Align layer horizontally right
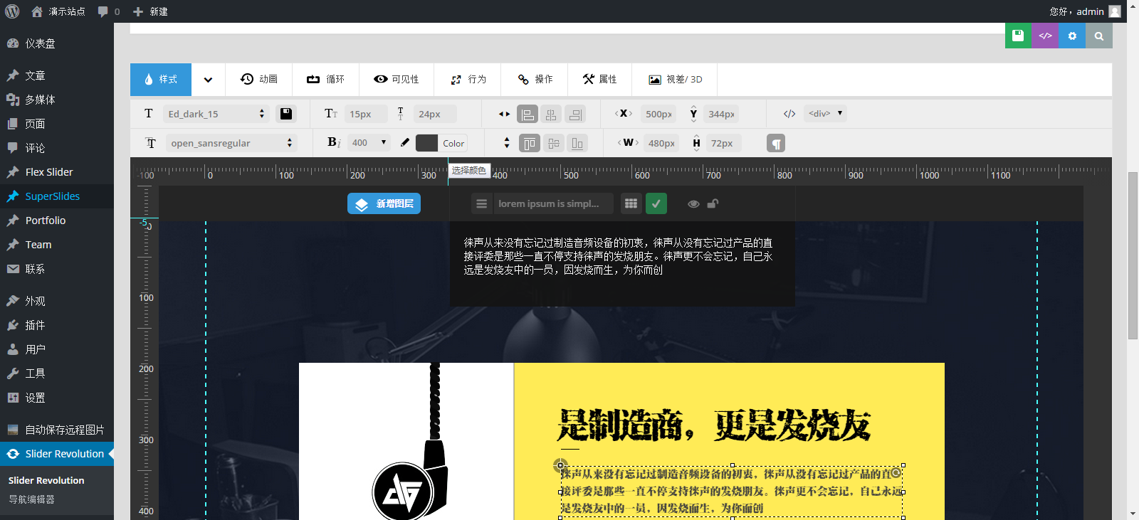 click(x=575, y=114)
